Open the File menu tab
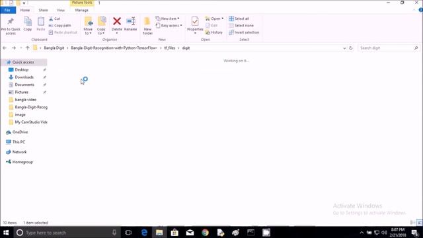423x238 pixels. [x=8, y=10]
